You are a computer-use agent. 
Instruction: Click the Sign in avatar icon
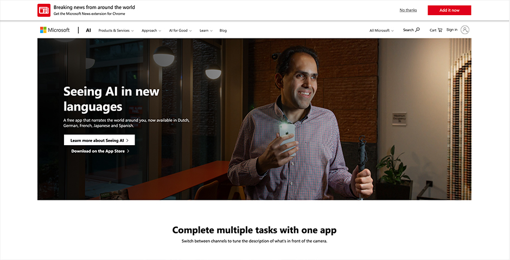(465, 30)
